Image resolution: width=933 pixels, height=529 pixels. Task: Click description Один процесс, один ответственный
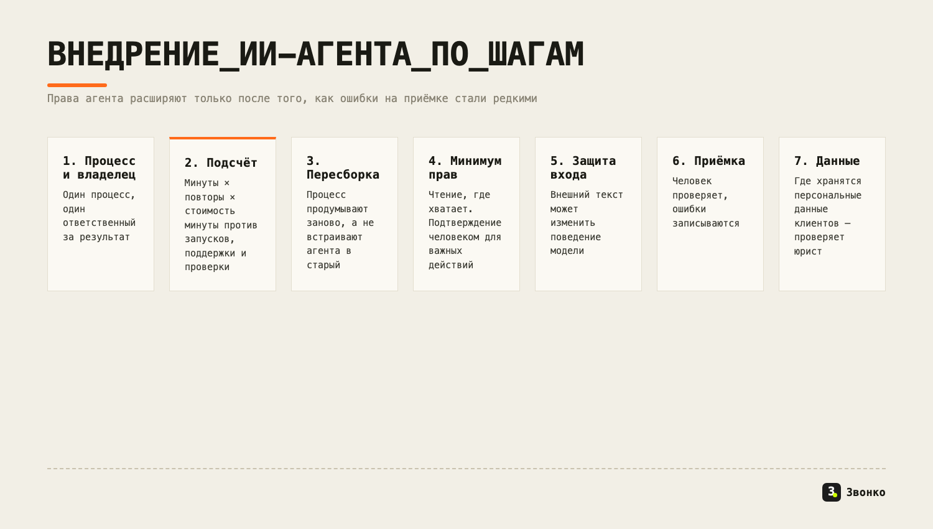tap(100, 216)
